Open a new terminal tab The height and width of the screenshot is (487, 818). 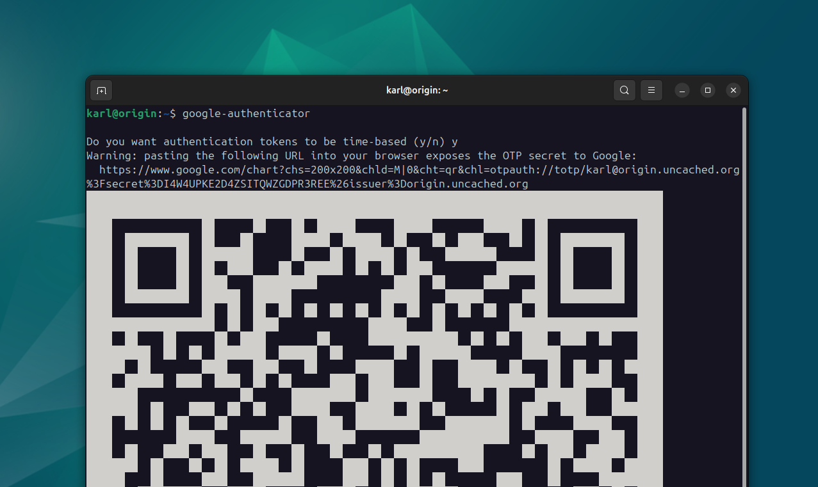pos(101,90)
